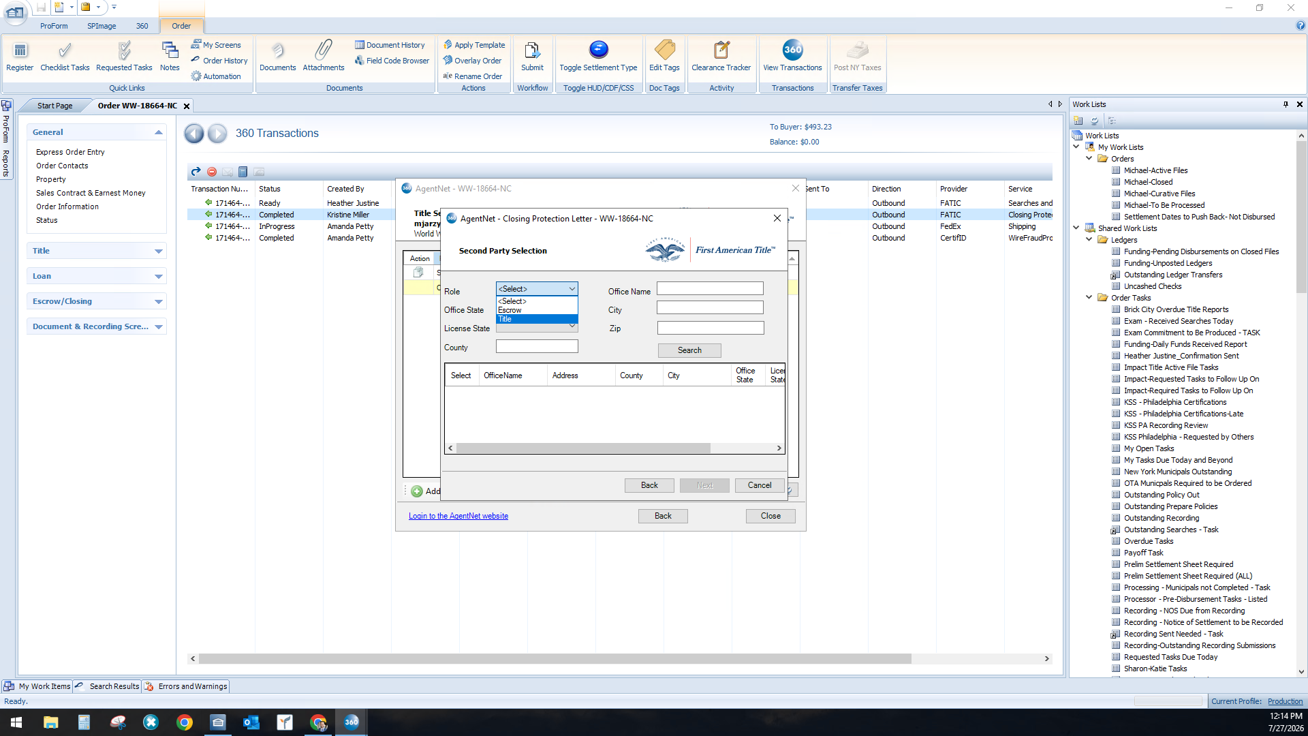
Task: Open the Role dropdown
Action: [537, 289]
